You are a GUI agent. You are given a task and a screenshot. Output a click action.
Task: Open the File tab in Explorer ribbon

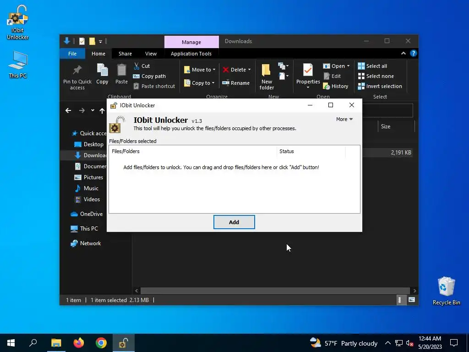pos(72,54)
